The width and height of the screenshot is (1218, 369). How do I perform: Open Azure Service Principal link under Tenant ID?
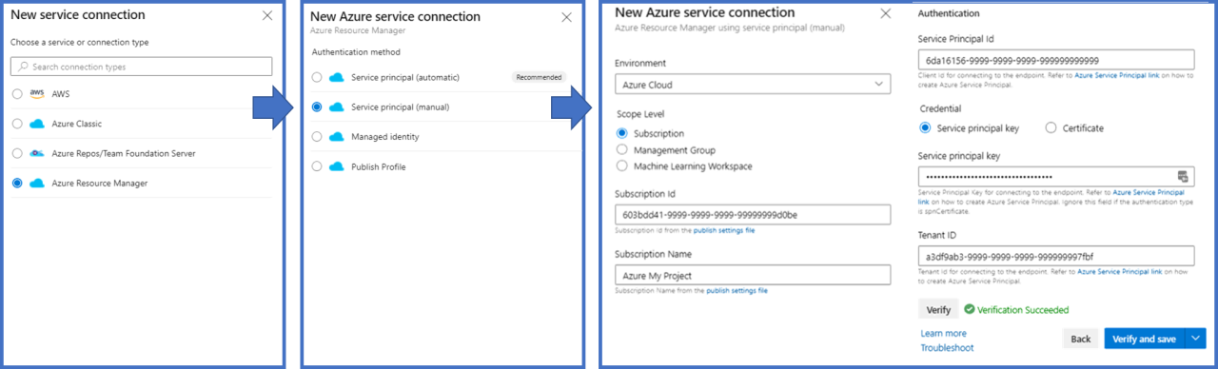click(x=1120, y=272)
